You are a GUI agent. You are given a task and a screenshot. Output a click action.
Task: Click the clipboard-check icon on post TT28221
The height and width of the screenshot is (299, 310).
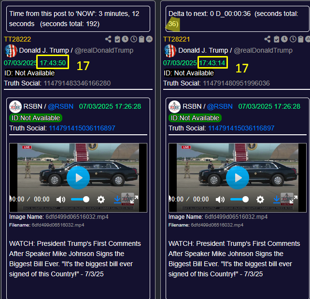(276, 39)
